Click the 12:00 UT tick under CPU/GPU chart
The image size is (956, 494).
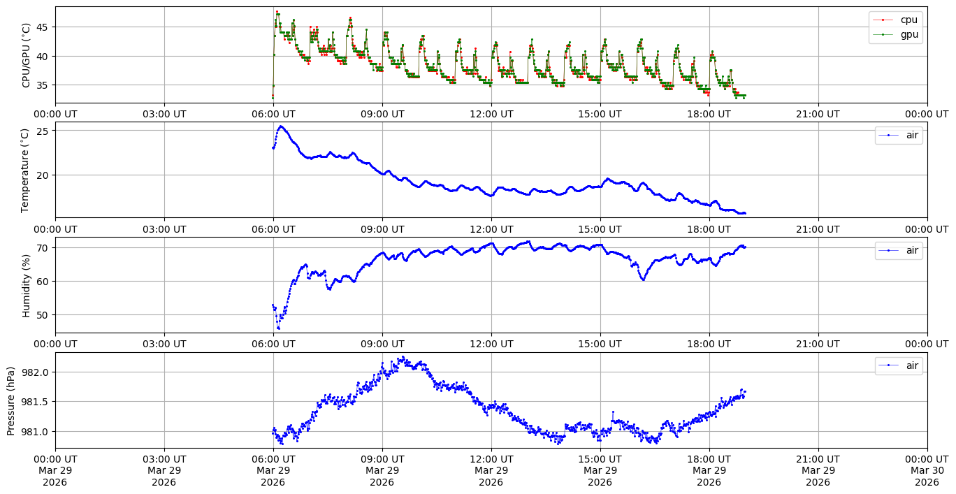tap(491, 113)
